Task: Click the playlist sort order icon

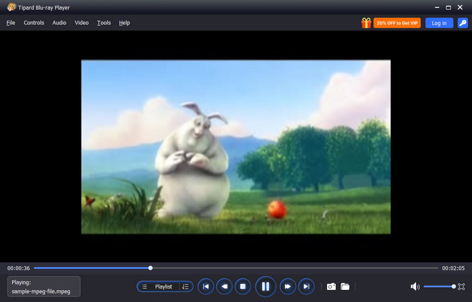Action: pos(185,286)
